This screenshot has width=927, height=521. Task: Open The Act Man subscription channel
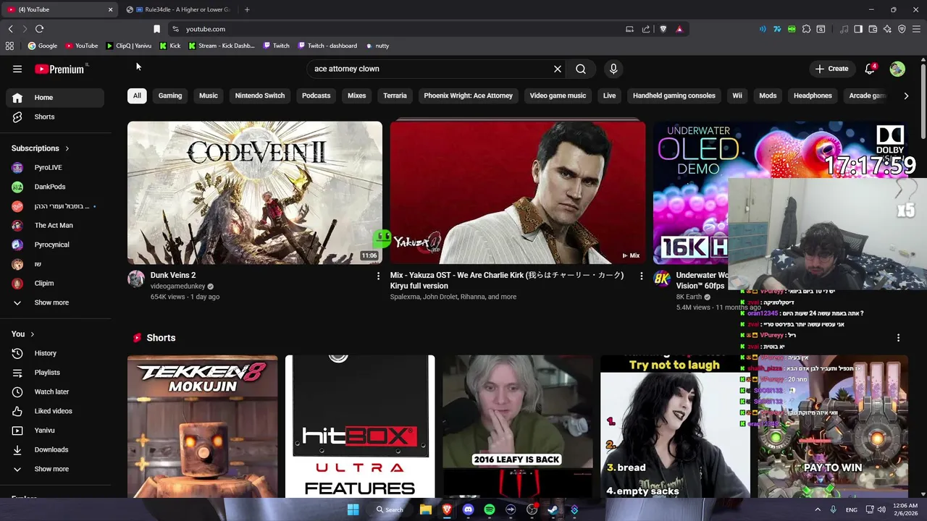click(55, 225)
